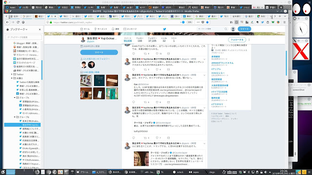The image size is (312, 175).
Task: Open the Firefox home page icon
Action: pos(23,22)
